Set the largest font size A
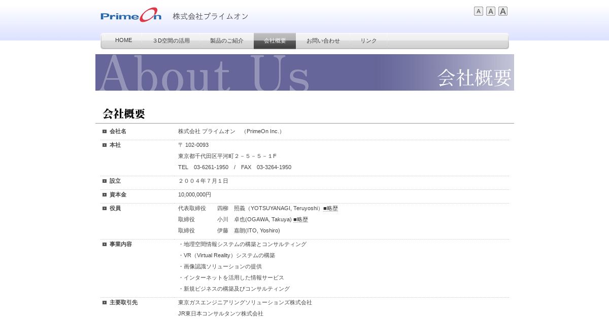The height and width of the screenshot is (319, 609). (x=503, y=11)
